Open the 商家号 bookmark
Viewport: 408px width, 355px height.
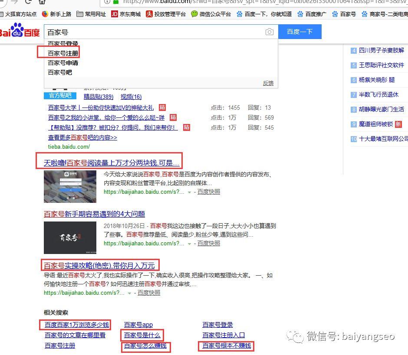[x=385, y=14]
